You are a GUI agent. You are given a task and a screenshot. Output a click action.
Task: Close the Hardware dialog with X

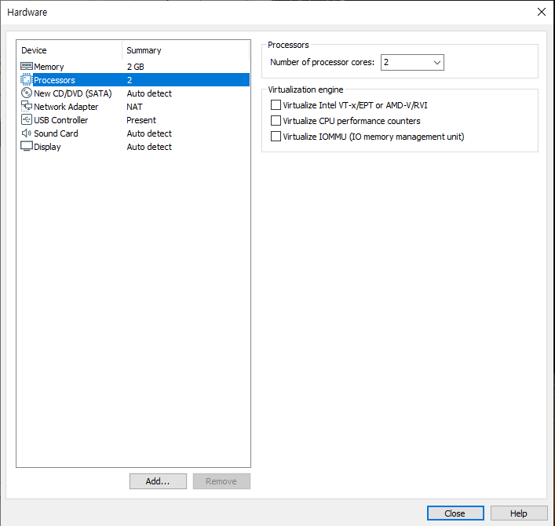[x=541, y=12]
